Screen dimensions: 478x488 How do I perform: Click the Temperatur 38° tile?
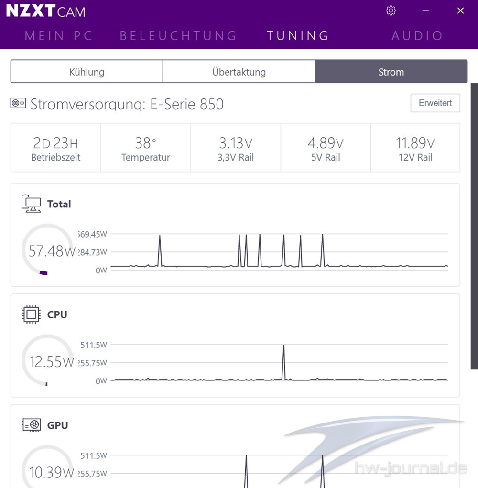(146, 148)
